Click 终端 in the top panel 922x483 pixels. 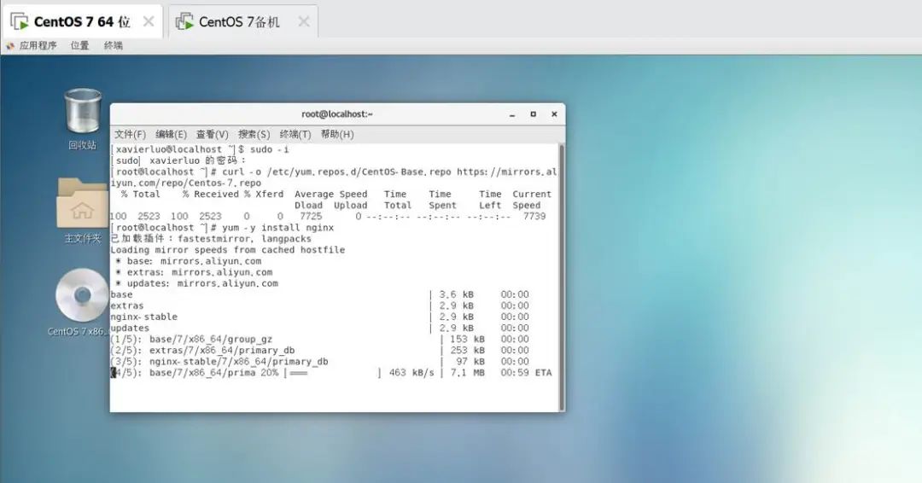pyautogui.click(x=113, y=46)
